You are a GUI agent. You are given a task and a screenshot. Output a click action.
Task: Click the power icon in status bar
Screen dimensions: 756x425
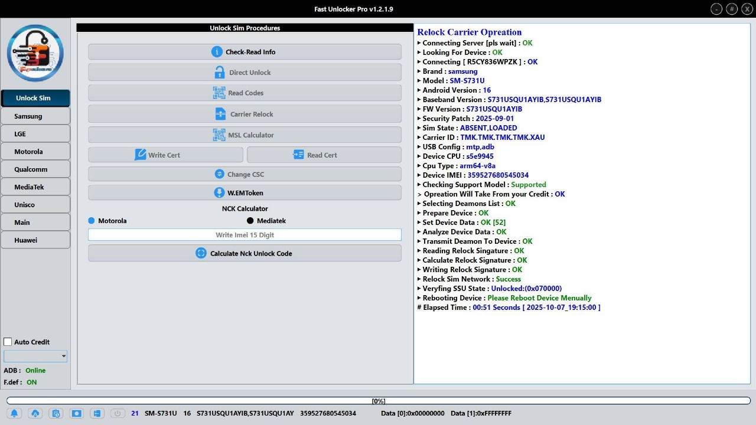click(118, 413)
